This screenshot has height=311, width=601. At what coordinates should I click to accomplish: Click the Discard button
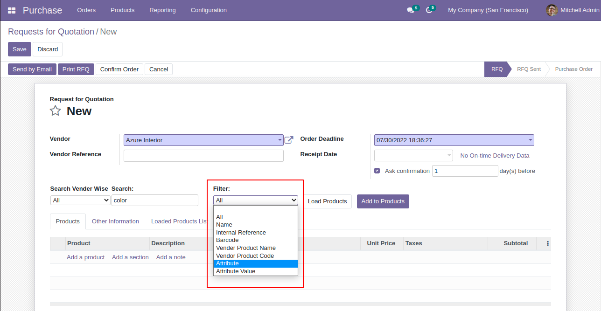[x=48, y=49]
